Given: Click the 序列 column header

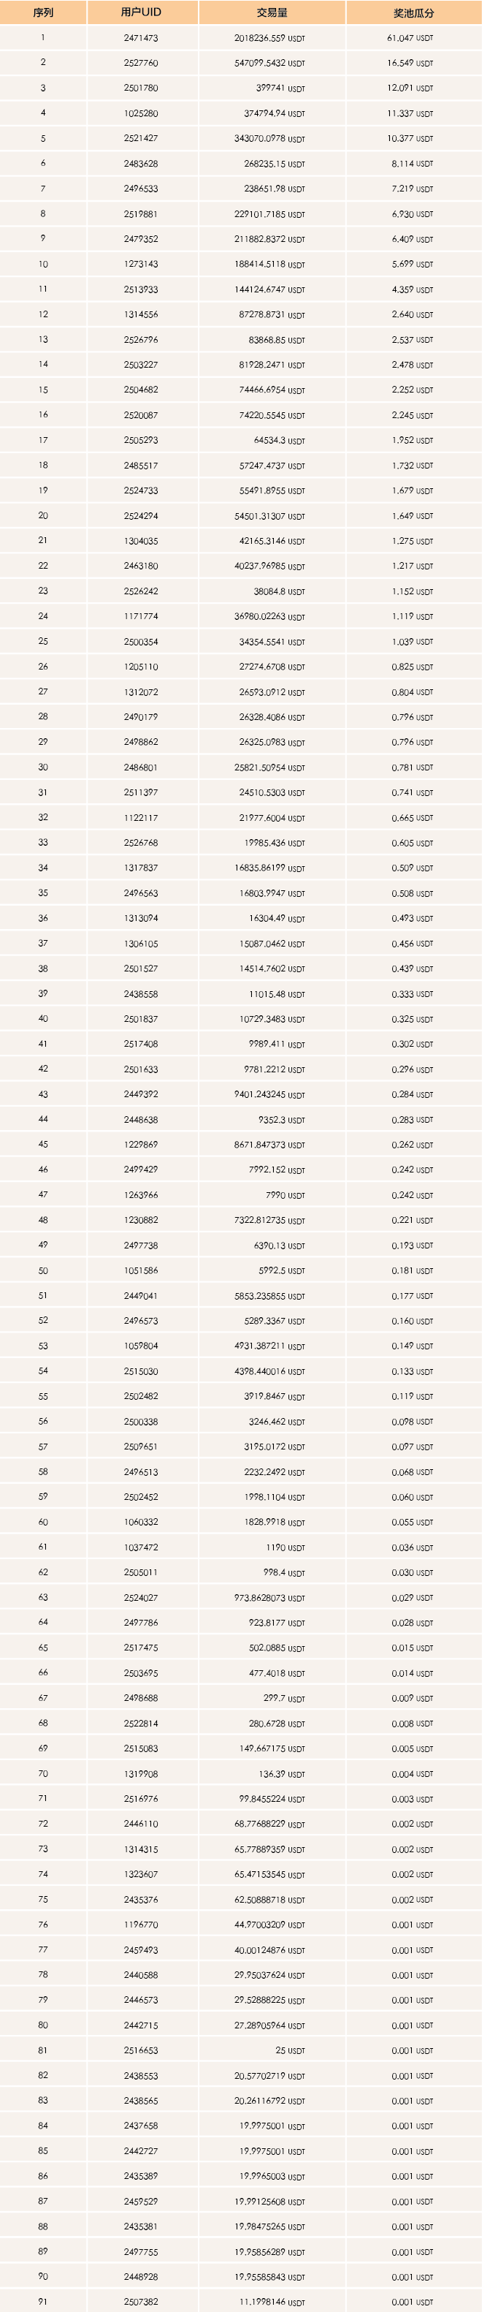Looking at the screenshot, I should (x=43, y=12).
